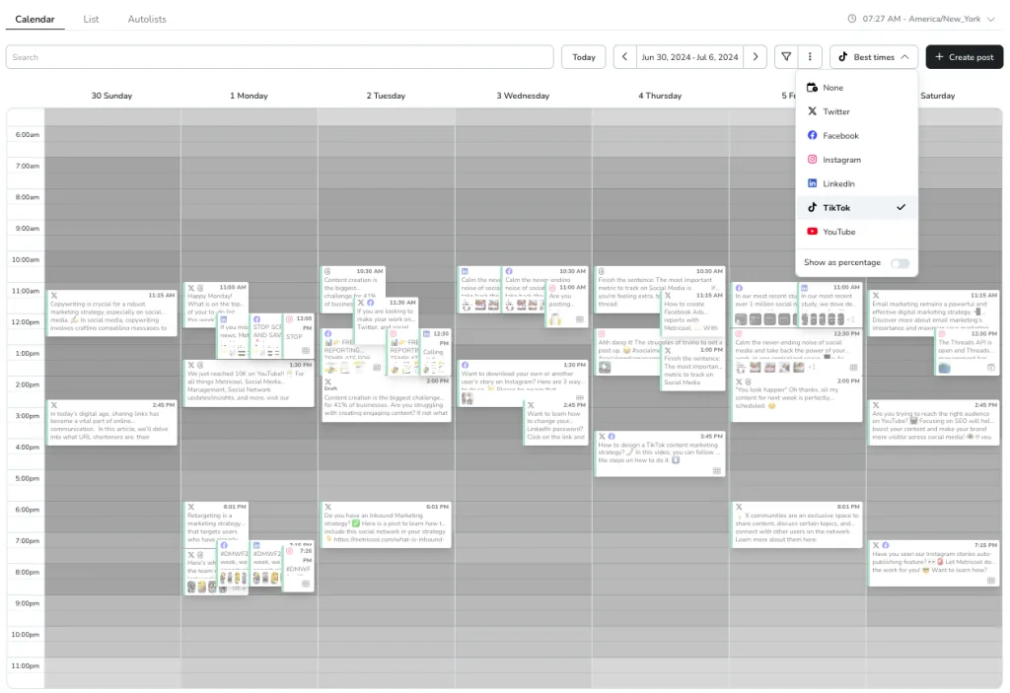Open the Jun 30 - Jul 6 date picker
Viewport: 1010px width, 693px height.
tap(689, 57)
